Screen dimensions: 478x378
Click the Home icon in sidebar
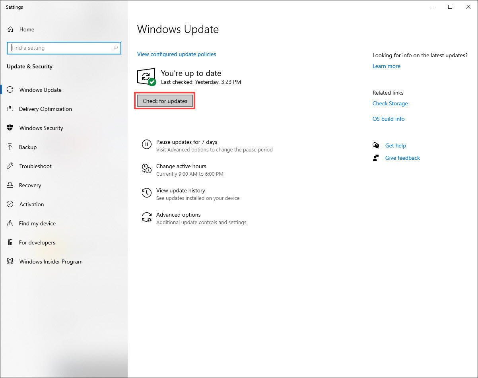point(10,29)
